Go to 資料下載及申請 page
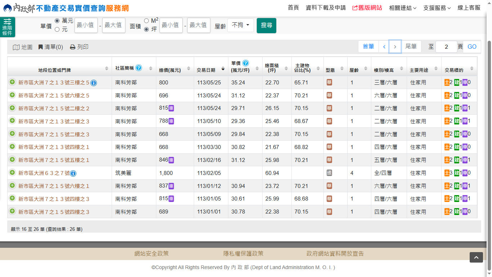Screen dimensions: 492x277 [x=326, y=8]
